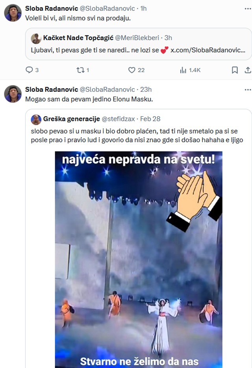Click Greška generacije's profile avatar
Viewport: 252px width, 368px height.
[37, 119]
